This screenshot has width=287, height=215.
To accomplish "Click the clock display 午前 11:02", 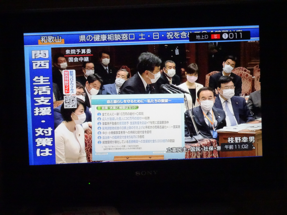I will [236, 147].
